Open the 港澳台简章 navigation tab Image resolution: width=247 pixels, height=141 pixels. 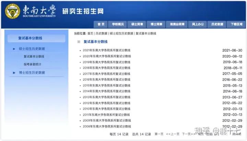[x=177, y=24]
